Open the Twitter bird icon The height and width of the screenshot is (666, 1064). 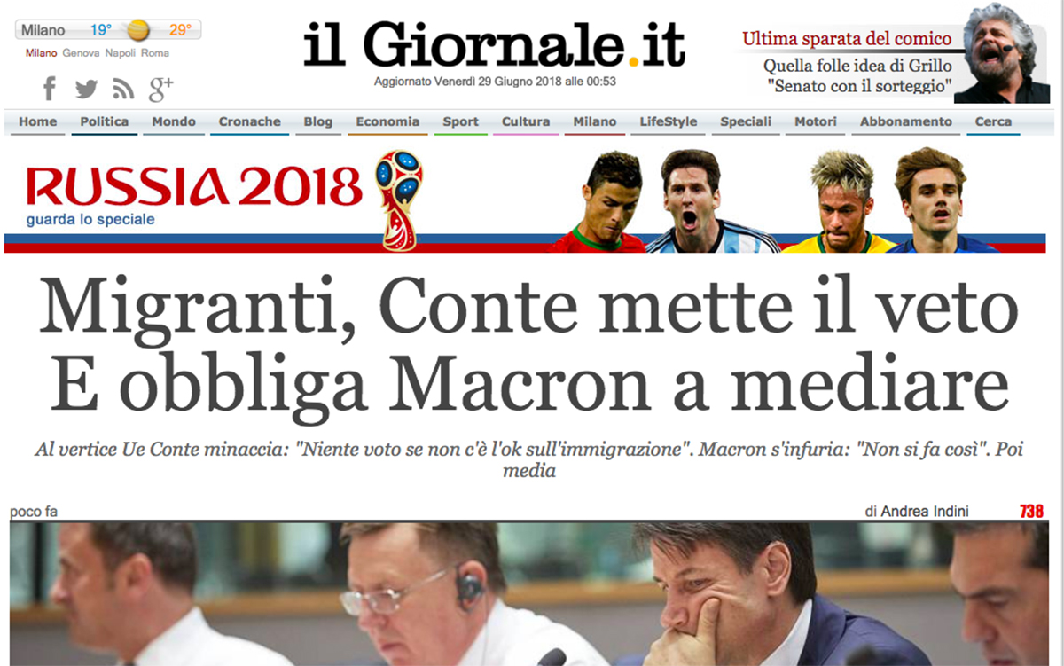[86, 90]
